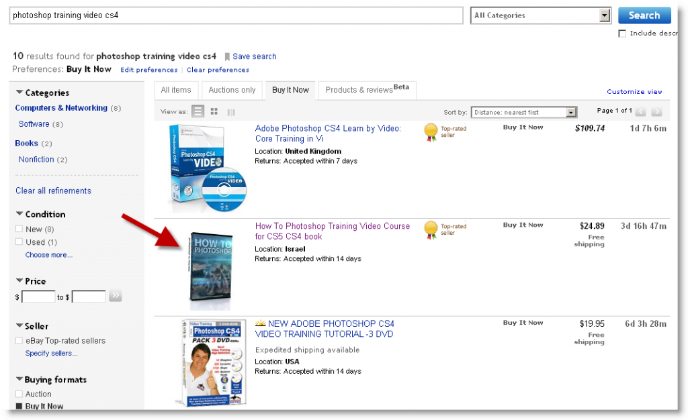Screen dimensions: 688x420
Task: Click Clear all refinements link
Action: click(x=53, y=191)
